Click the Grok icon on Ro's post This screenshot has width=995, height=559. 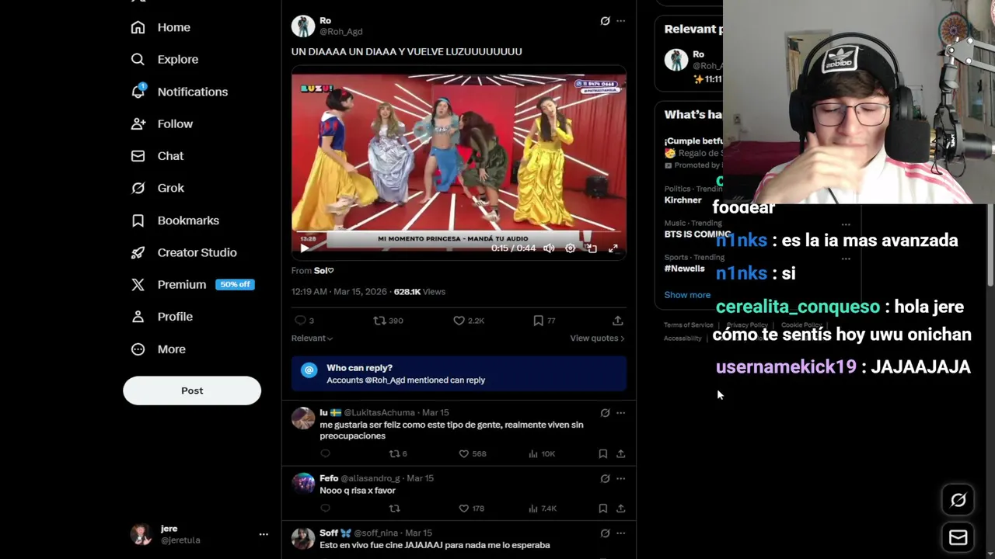pyautogui.click(x=605, y=21)
